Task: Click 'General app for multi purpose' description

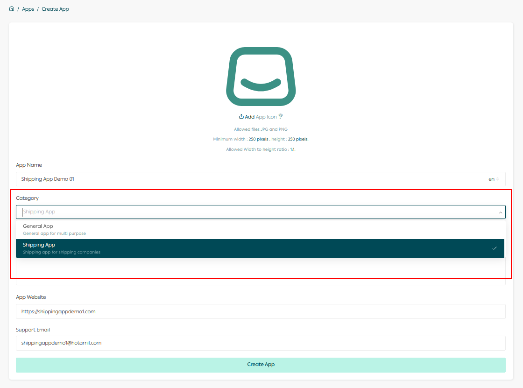Action: pos(54,233)
